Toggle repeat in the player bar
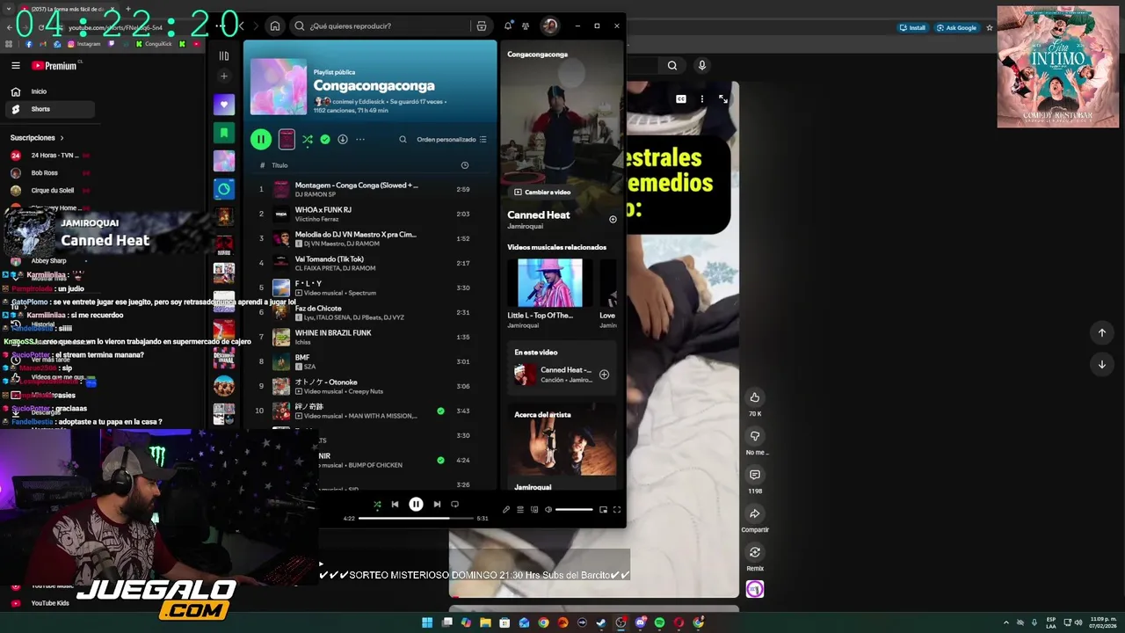This screenshot has height=633, width=1125. pos(454,505)
